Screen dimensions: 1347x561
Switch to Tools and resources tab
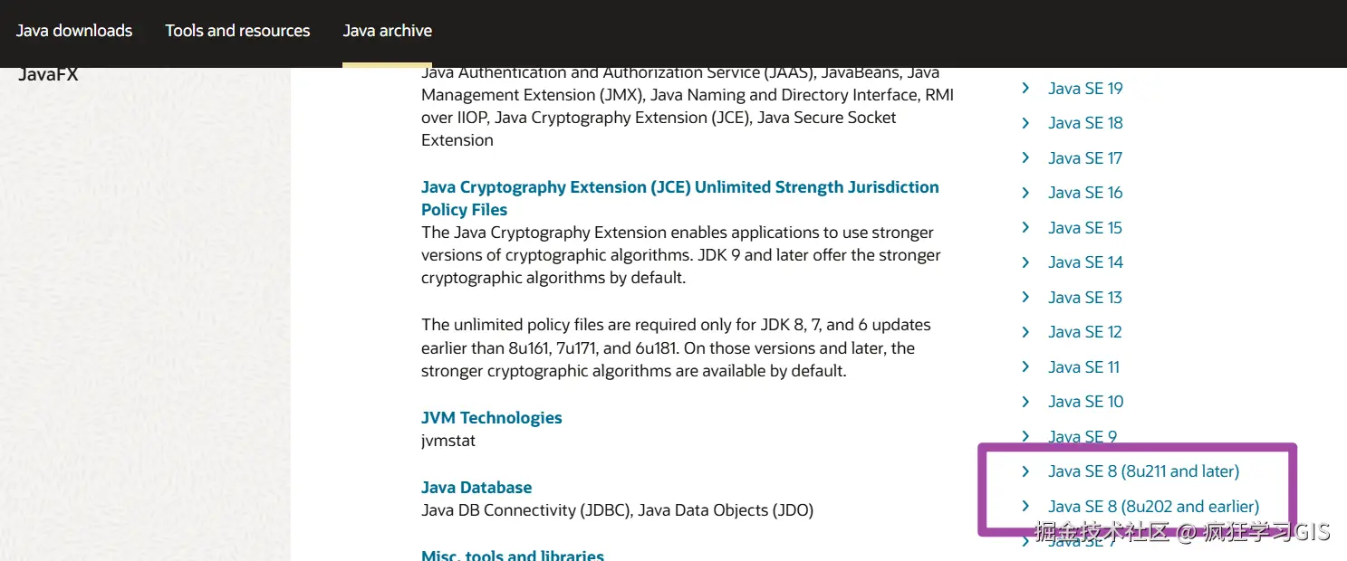tap(237, 31)
